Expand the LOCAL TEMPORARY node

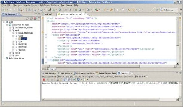(13, 33)
